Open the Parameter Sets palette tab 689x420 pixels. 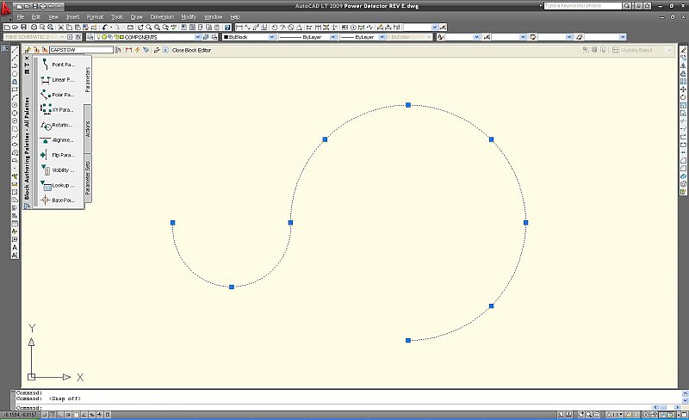pos(88,176)
